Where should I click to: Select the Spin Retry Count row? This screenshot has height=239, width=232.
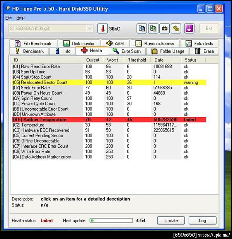(109, 98)
